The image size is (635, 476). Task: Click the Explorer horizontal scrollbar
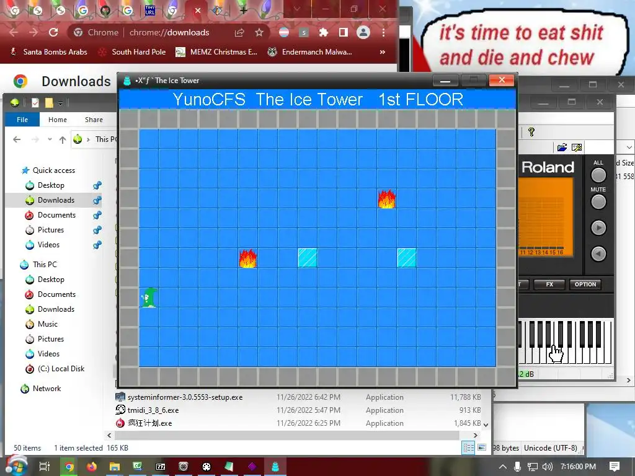[x=286, y=435]
